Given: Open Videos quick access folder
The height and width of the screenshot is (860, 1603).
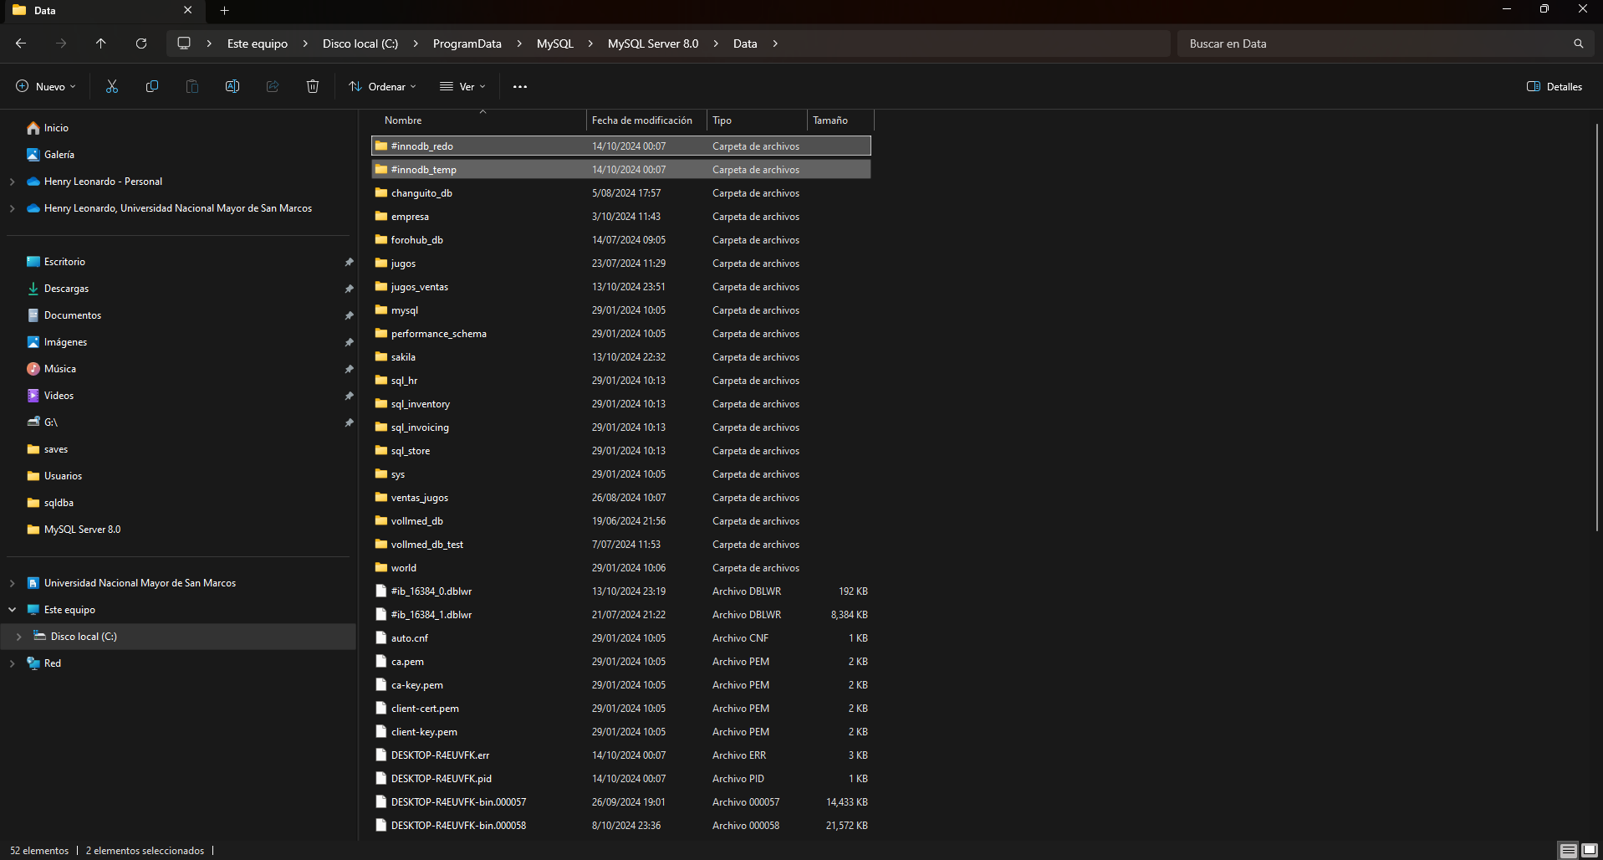Looking at the screenshot, I should [59, 396].
